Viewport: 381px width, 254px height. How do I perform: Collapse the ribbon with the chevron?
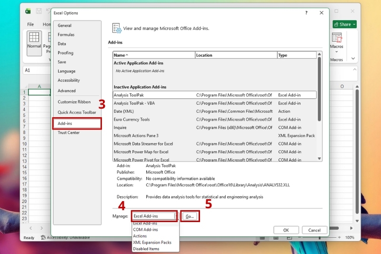pyautogui.click(x=353, y=59)
